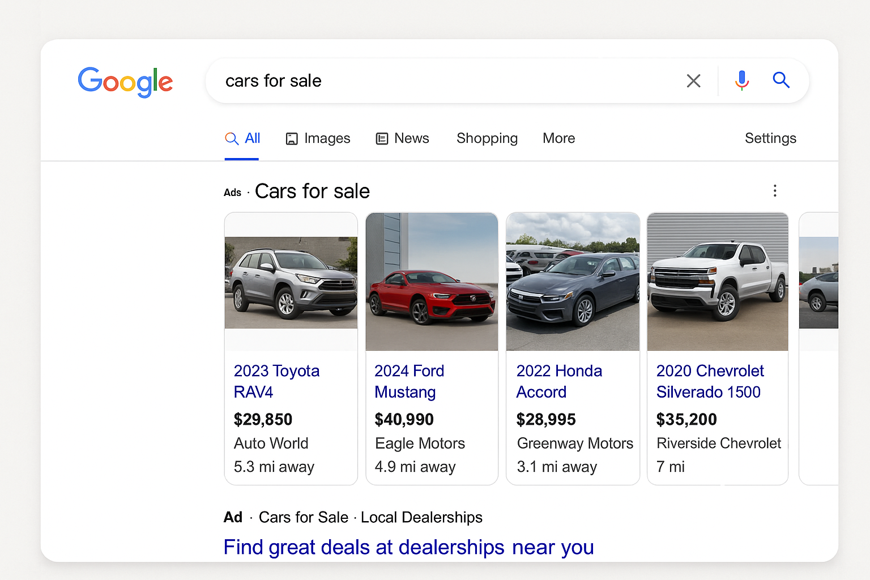Image resolution: width=870 pixels, height=580 pixels.
Task: Click the All tab search icon
Action: [x=231, y=138]
